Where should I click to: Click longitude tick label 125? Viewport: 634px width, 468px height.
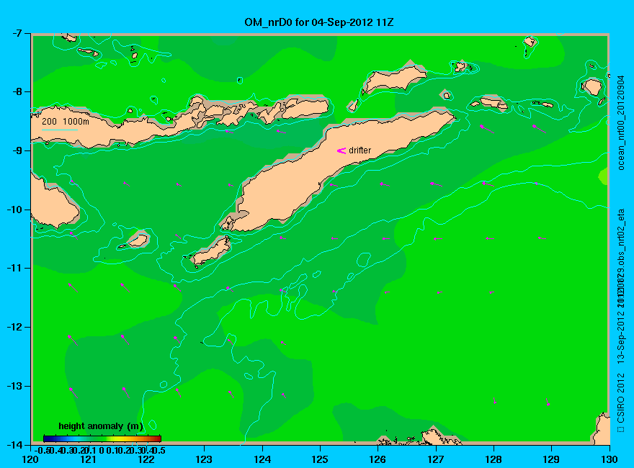coord(320,459)
